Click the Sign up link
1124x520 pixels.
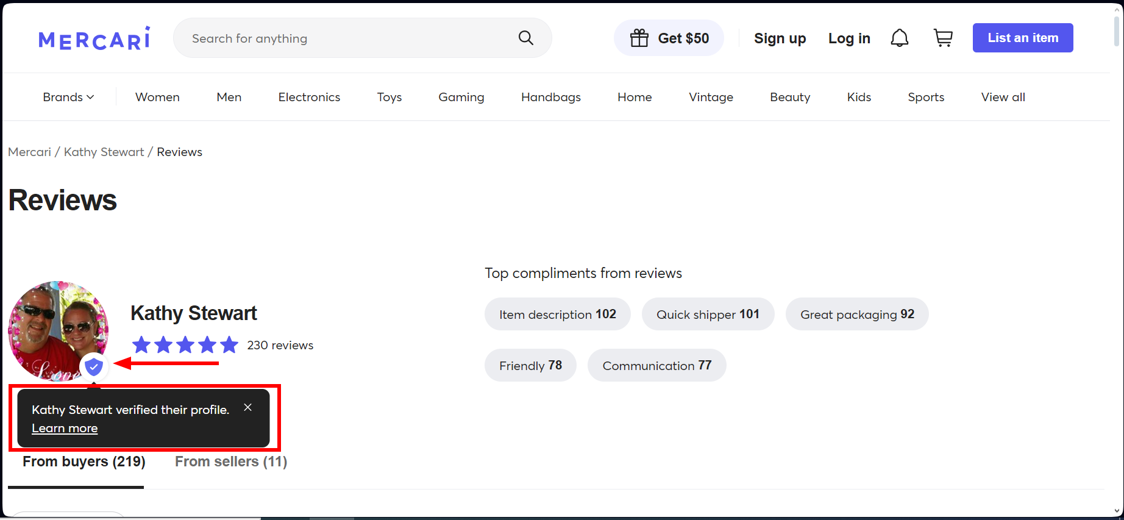point(780,38)
